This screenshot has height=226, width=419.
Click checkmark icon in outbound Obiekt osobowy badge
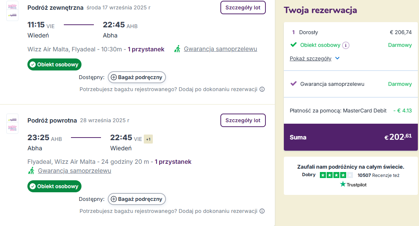coord(33,64)
